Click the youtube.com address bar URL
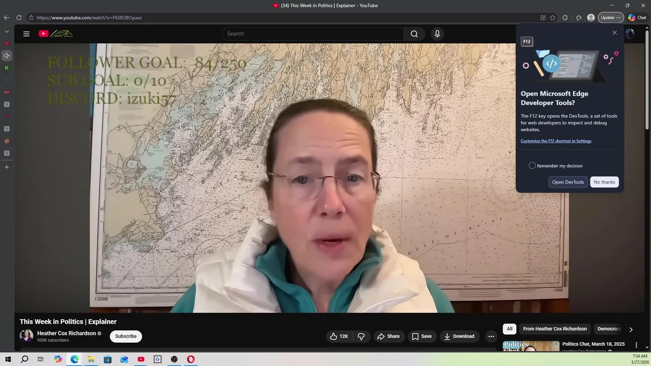The height and width of the screenshot is (366, 651). 89,18
